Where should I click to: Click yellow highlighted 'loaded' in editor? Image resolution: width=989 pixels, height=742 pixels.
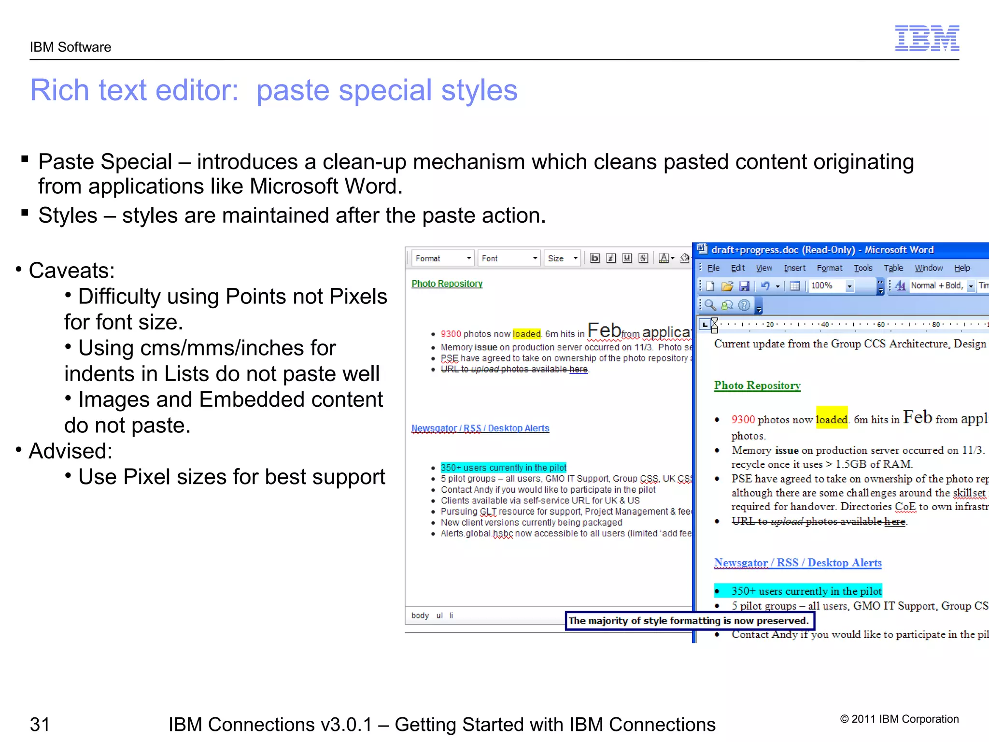pos(527,334)
